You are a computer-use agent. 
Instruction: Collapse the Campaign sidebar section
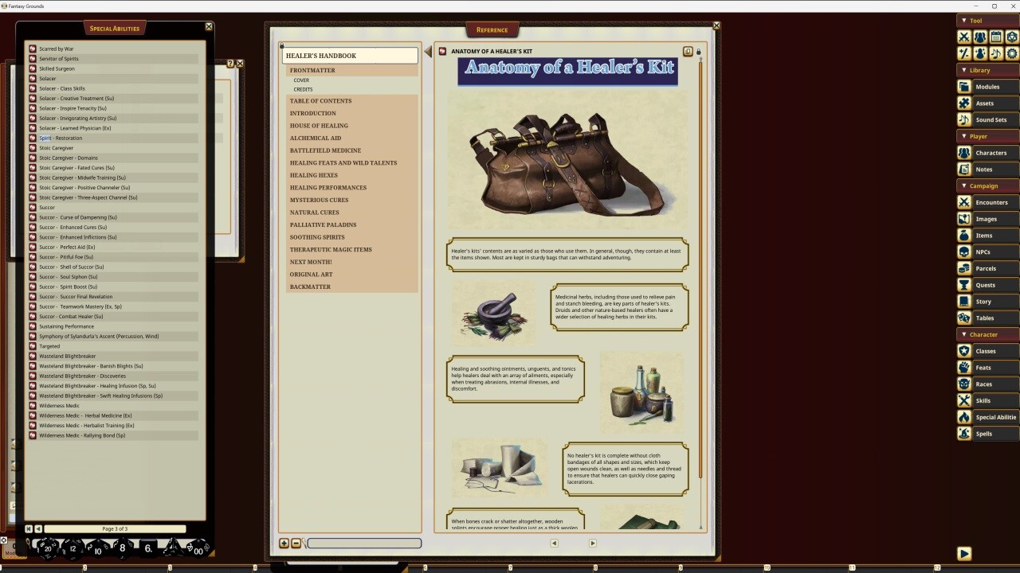pos(963,185)
